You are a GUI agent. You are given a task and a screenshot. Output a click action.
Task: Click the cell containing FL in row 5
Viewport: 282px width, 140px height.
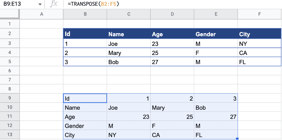click(260, 62)
